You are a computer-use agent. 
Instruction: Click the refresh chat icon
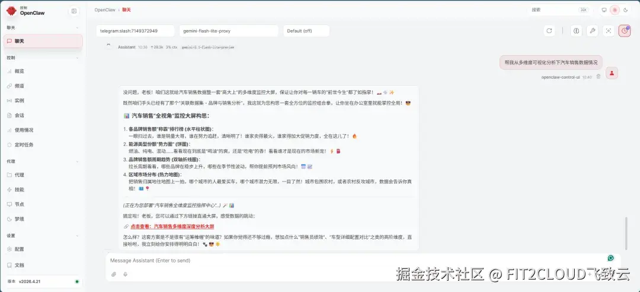point(549,31)
